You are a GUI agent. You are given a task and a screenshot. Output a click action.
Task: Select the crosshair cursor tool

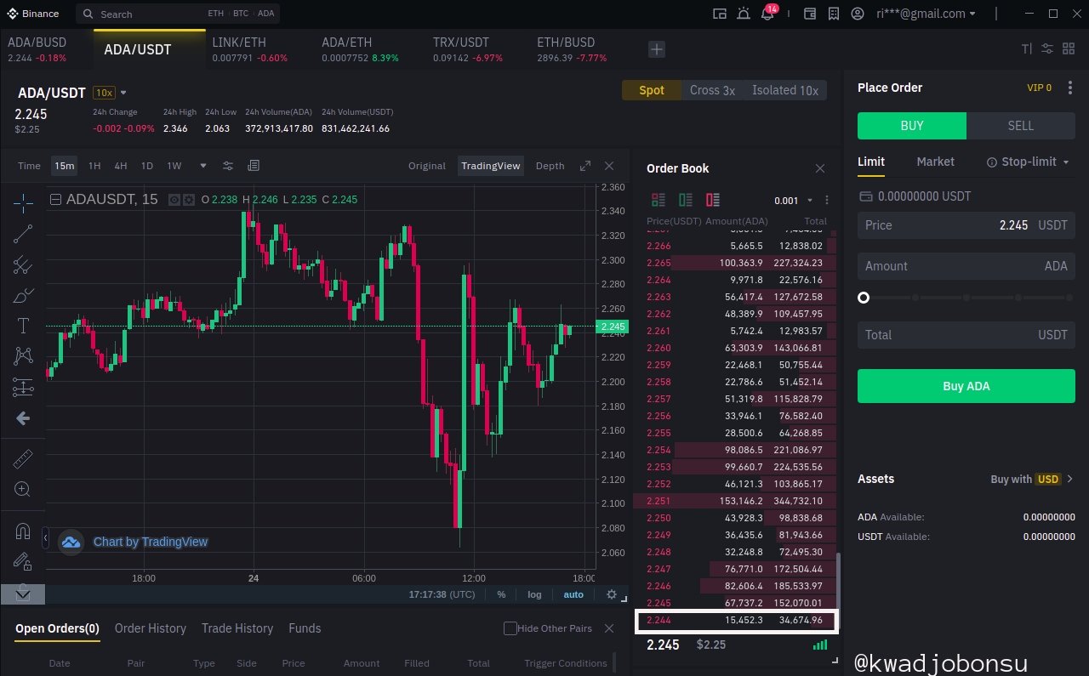23,202
